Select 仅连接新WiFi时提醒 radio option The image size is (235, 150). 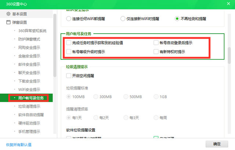coord(123,19)
